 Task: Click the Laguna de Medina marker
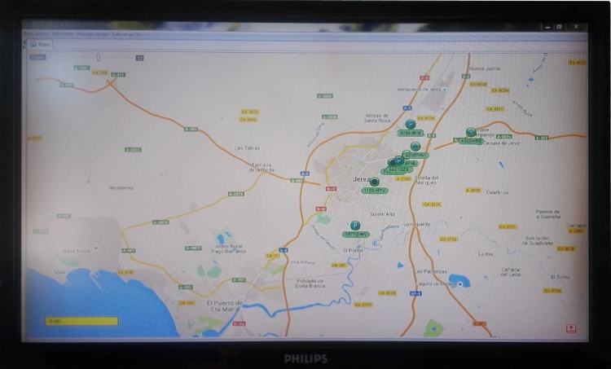pos(460,284)
